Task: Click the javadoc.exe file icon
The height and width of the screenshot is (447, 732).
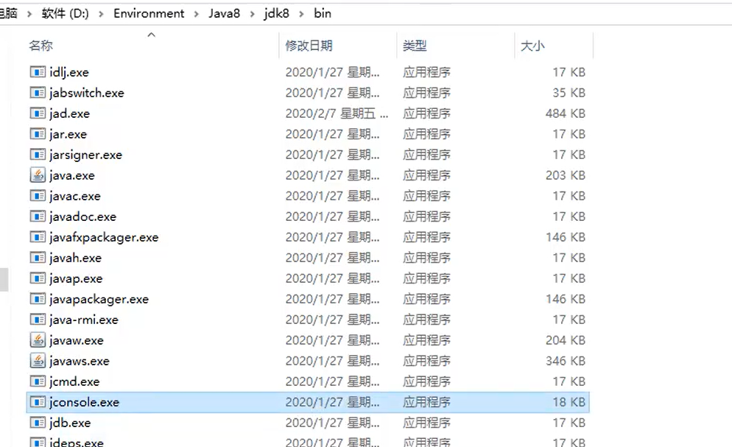Action: click(38, 216)
